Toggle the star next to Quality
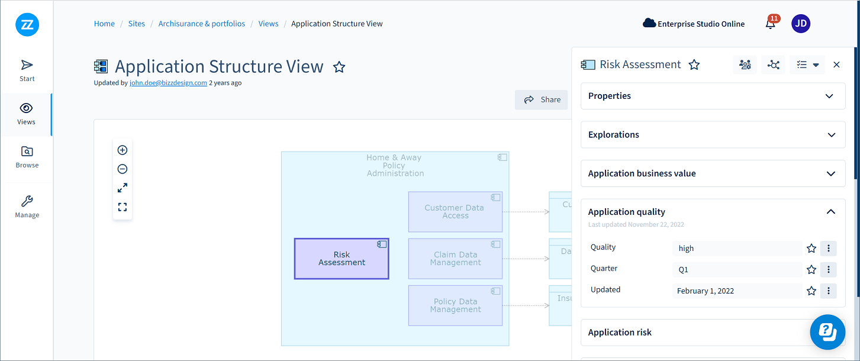 tap(811, 249)
